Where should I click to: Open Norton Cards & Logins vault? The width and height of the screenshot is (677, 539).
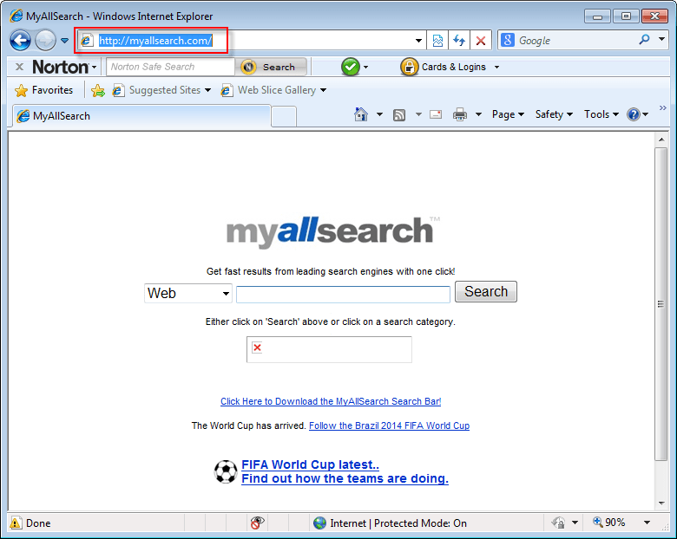point(444,67)
